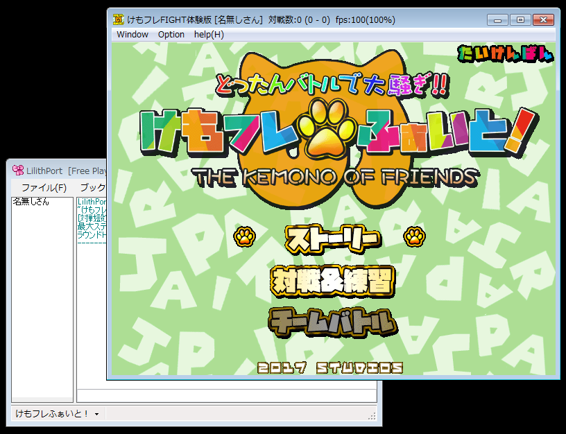This screenshot has height=434, width=566.
Task: Click the game app icon in title bar
Action: point(119,19)
